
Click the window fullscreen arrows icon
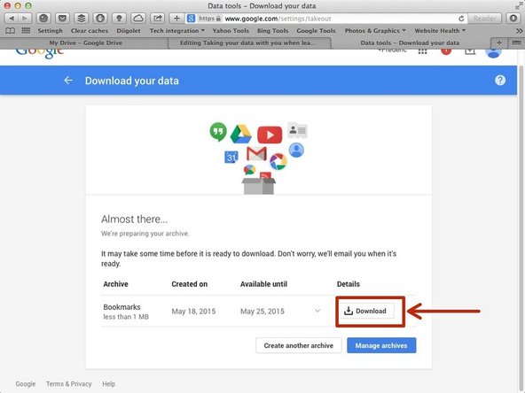[x=518, y=5]
